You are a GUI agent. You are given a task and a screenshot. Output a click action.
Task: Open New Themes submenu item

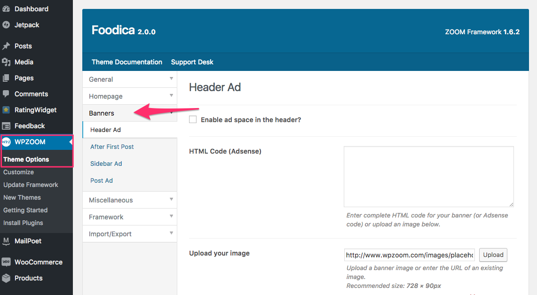point(22,197)
